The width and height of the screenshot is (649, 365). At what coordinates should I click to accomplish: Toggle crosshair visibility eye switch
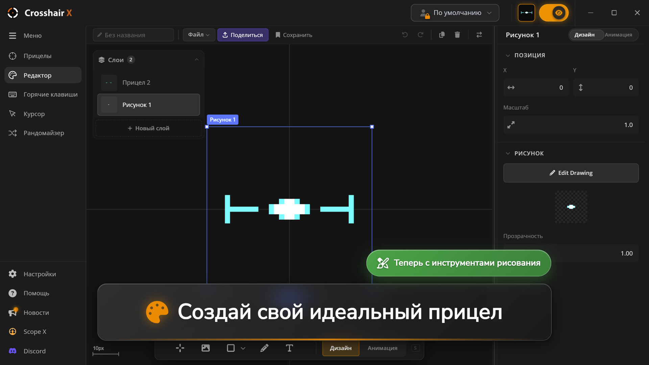tap(554, 13)
